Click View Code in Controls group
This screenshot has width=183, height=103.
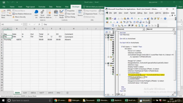point(70,14)
